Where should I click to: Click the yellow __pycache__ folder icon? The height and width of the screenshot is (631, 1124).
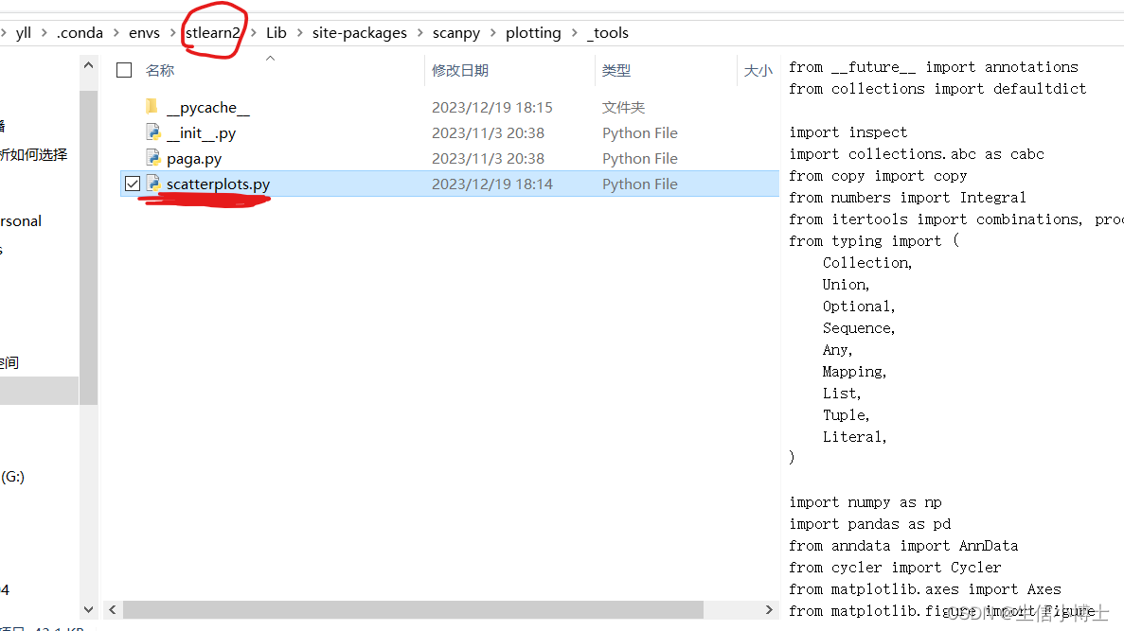pos(153,107)
